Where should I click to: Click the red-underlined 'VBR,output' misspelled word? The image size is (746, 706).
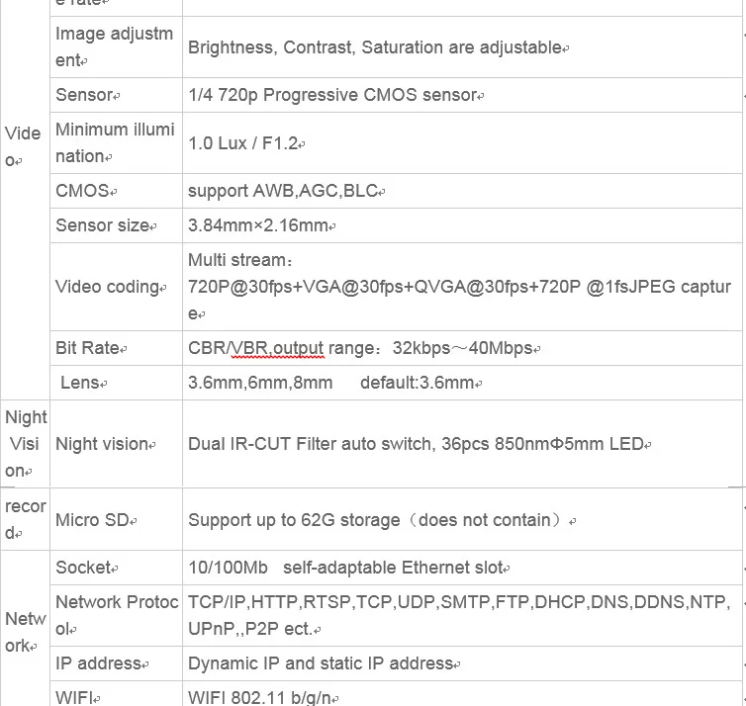tap(277, 348)
